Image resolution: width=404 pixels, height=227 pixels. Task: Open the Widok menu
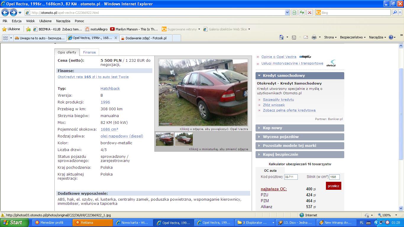[x=30, y=21]
